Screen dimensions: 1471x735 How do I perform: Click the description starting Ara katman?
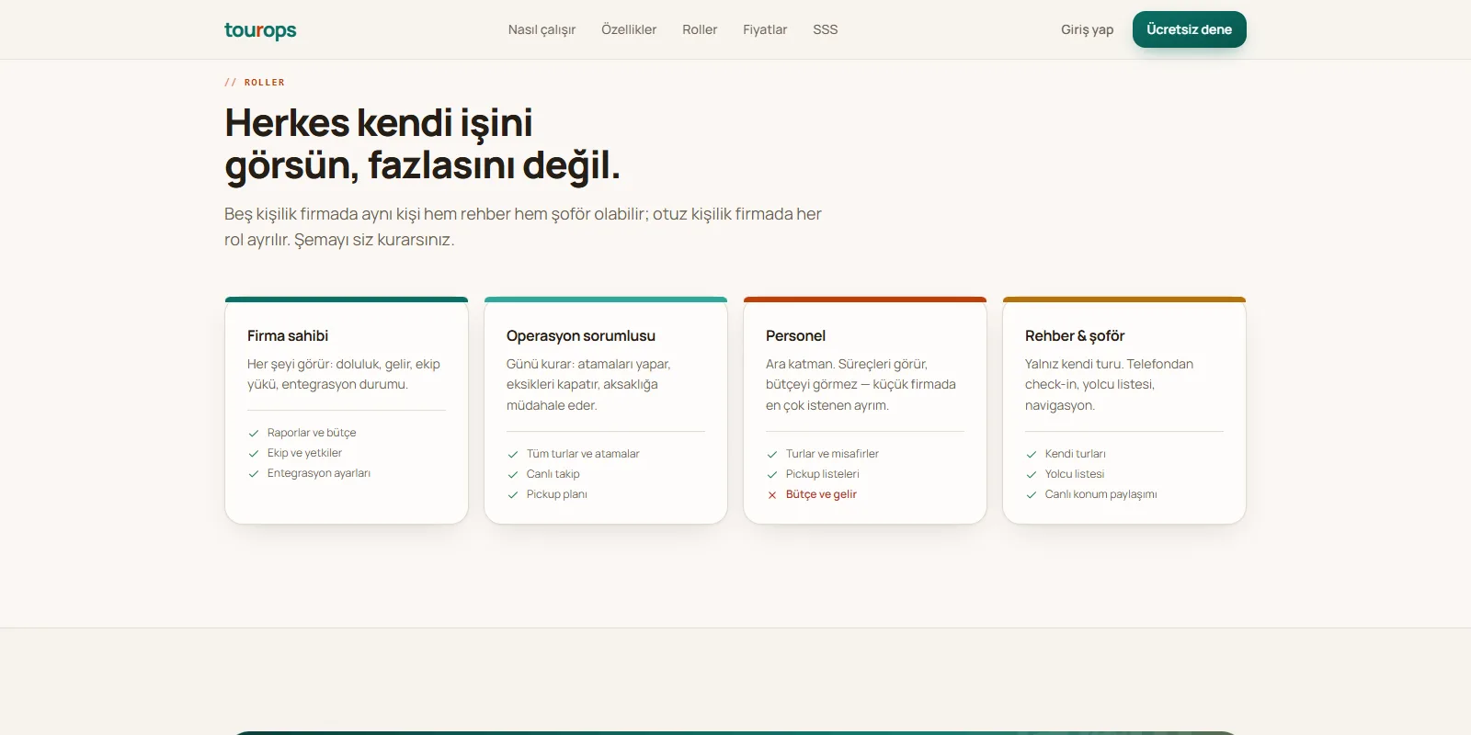point(861,385)
